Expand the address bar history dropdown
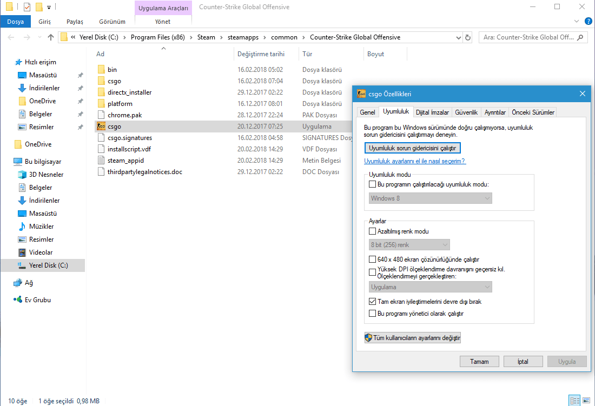The height and width of the screenshot is (406, 595). tap(458, 37)
